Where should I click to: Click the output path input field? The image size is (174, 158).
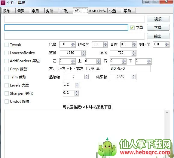[x=75, y=36]
